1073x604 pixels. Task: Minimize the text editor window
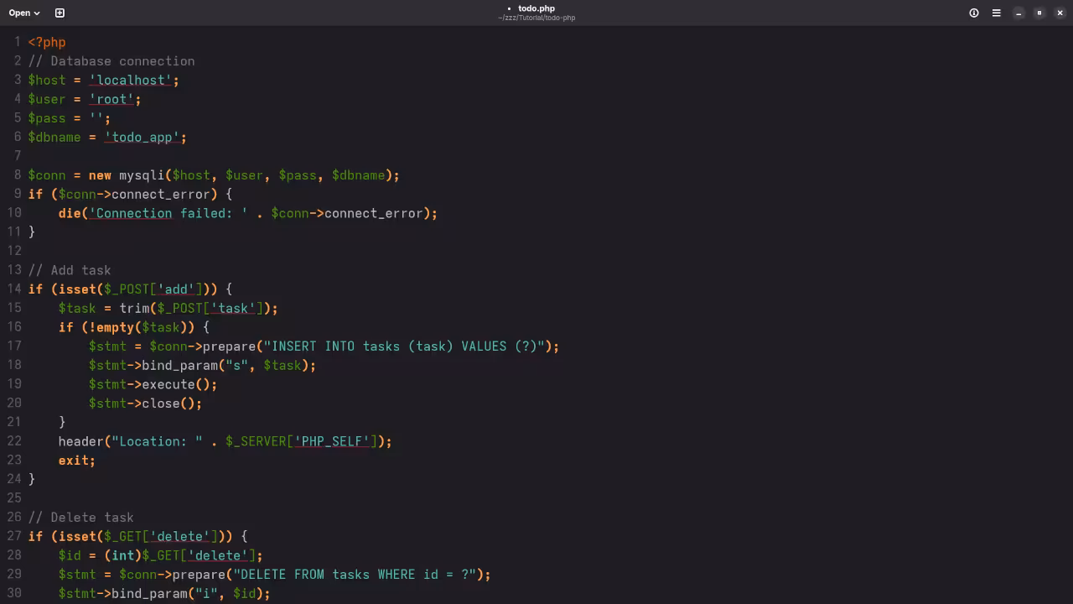click(1019, 13)
